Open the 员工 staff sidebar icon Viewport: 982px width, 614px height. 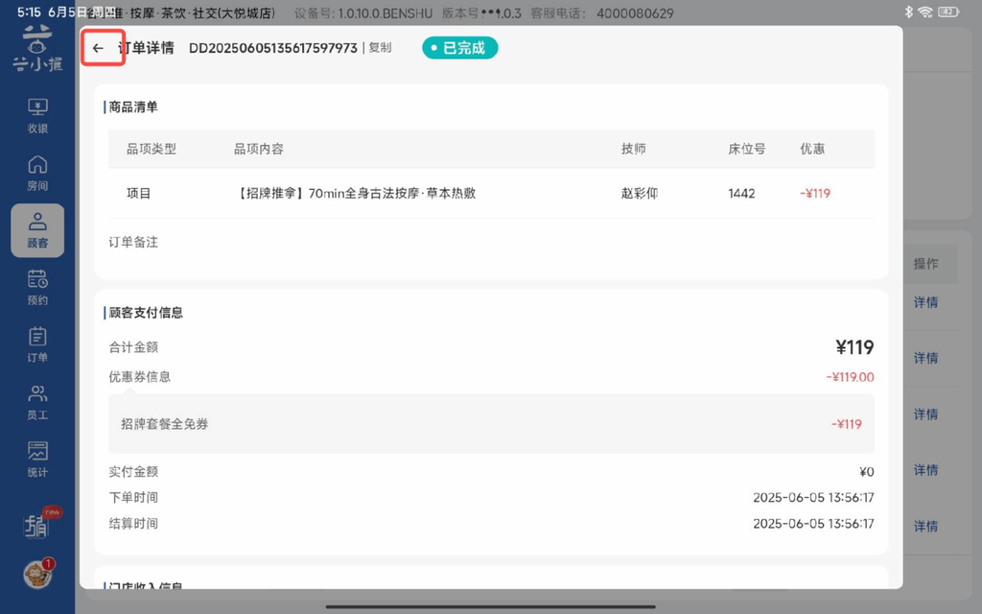(x=37, y=402)
